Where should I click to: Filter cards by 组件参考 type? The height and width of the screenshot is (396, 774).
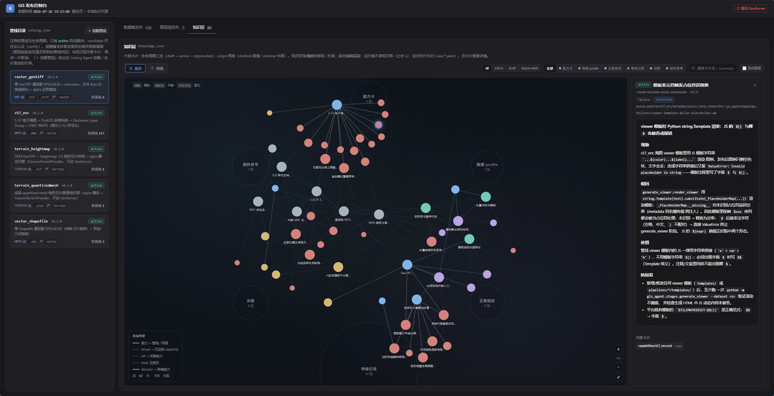point(674,68)
